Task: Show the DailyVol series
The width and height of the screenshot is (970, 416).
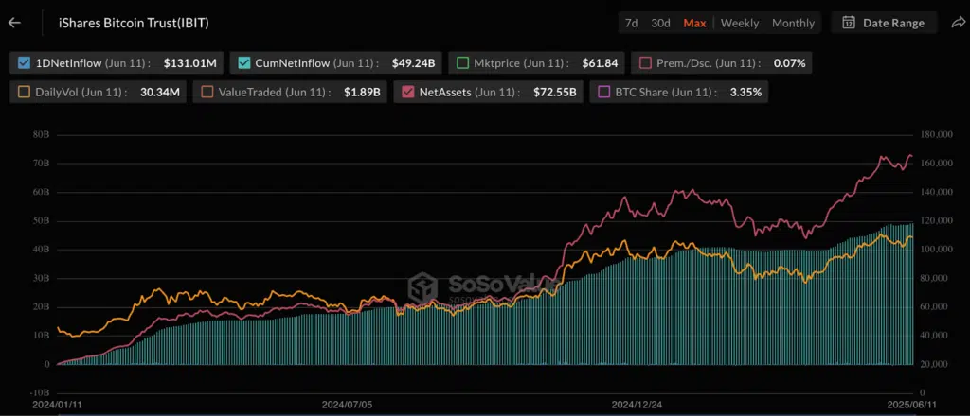Action: pos(25,93)
